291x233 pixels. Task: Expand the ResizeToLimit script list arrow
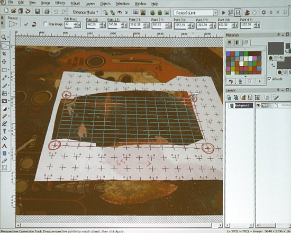215,13
